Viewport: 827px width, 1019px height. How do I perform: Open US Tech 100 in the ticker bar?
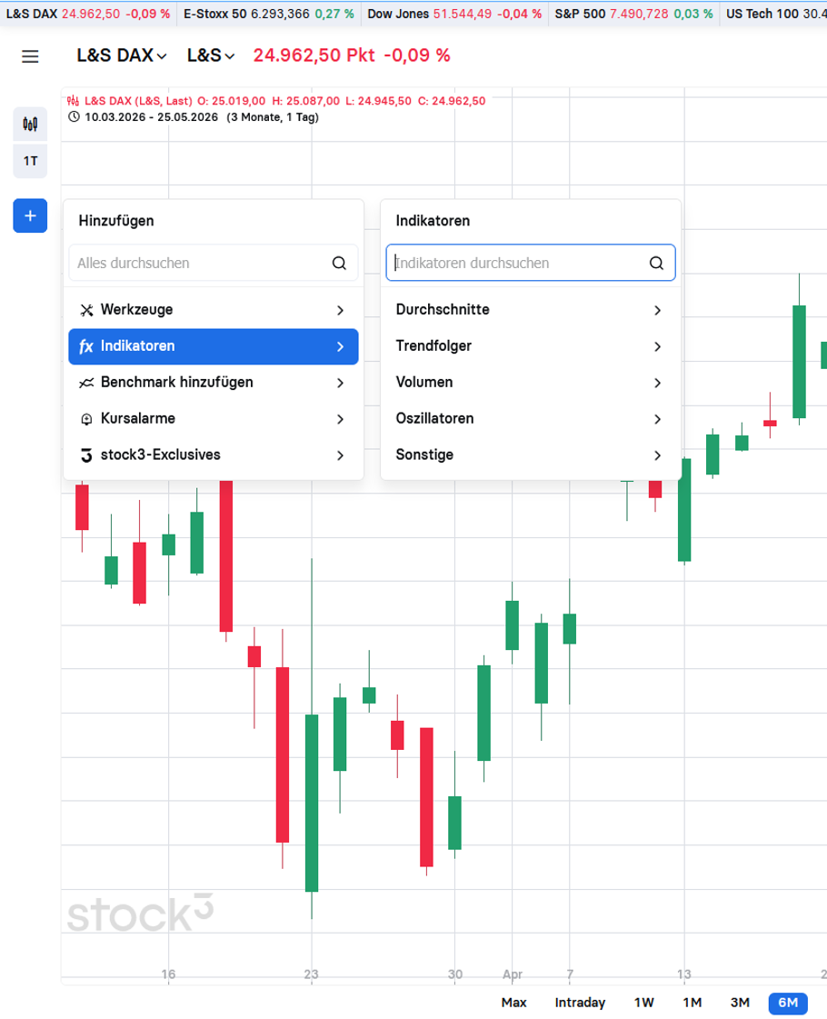[776, 14]
